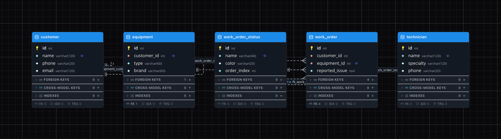Select reported_issue column in work_order

tap(342, 71)
